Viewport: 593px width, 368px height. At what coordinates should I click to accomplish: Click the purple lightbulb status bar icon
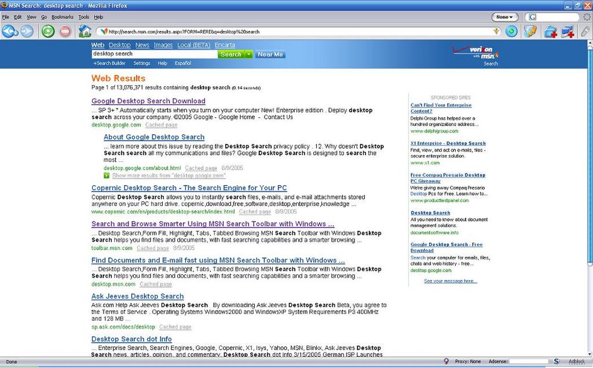coord(446,361)
